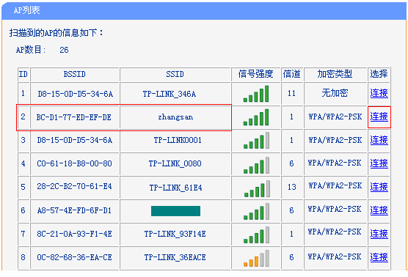Click BSSID C0-61-18-B8-00-80

coord(74,163)
